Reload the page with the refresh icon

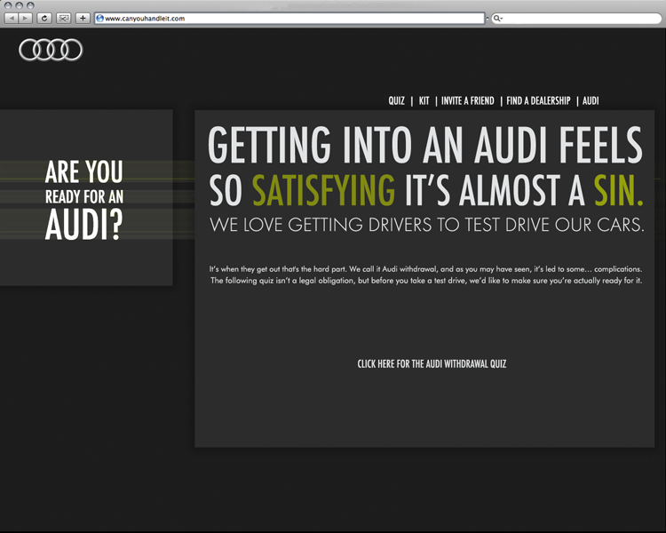click(44, 19)
